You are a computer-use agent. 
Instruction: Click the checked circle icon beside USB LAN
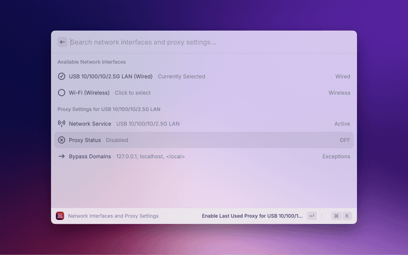[62, 76]
